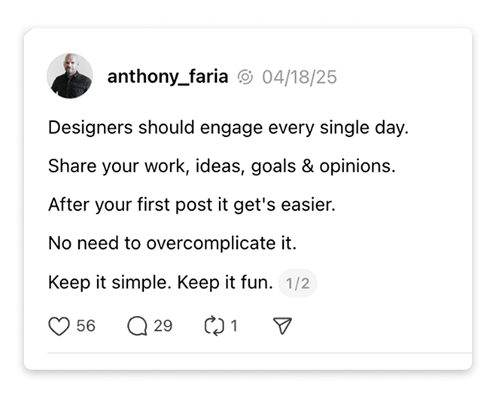The height and width of the screenshot is (398, 496).
Task: Click the text 'Keep it simple. Keep it fun.'
Action: pyautogui.click(x=160, y=283)
